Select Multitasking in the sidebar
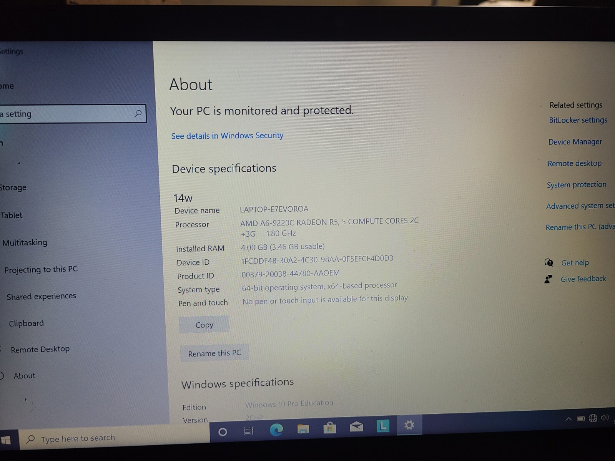This screenshot has height=461, width=615. point(25,242)
